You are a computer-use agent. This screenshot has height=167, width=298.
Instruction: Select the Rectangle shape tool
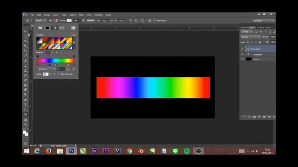[x=25, y=115]
